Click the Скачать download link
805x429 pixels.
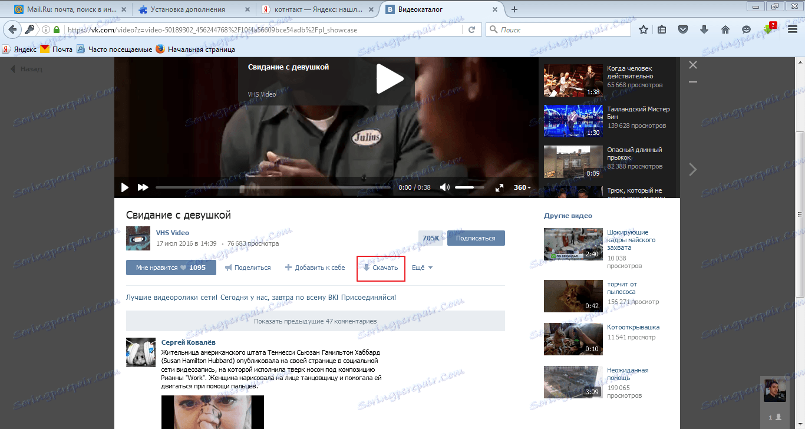pos(381,268)
